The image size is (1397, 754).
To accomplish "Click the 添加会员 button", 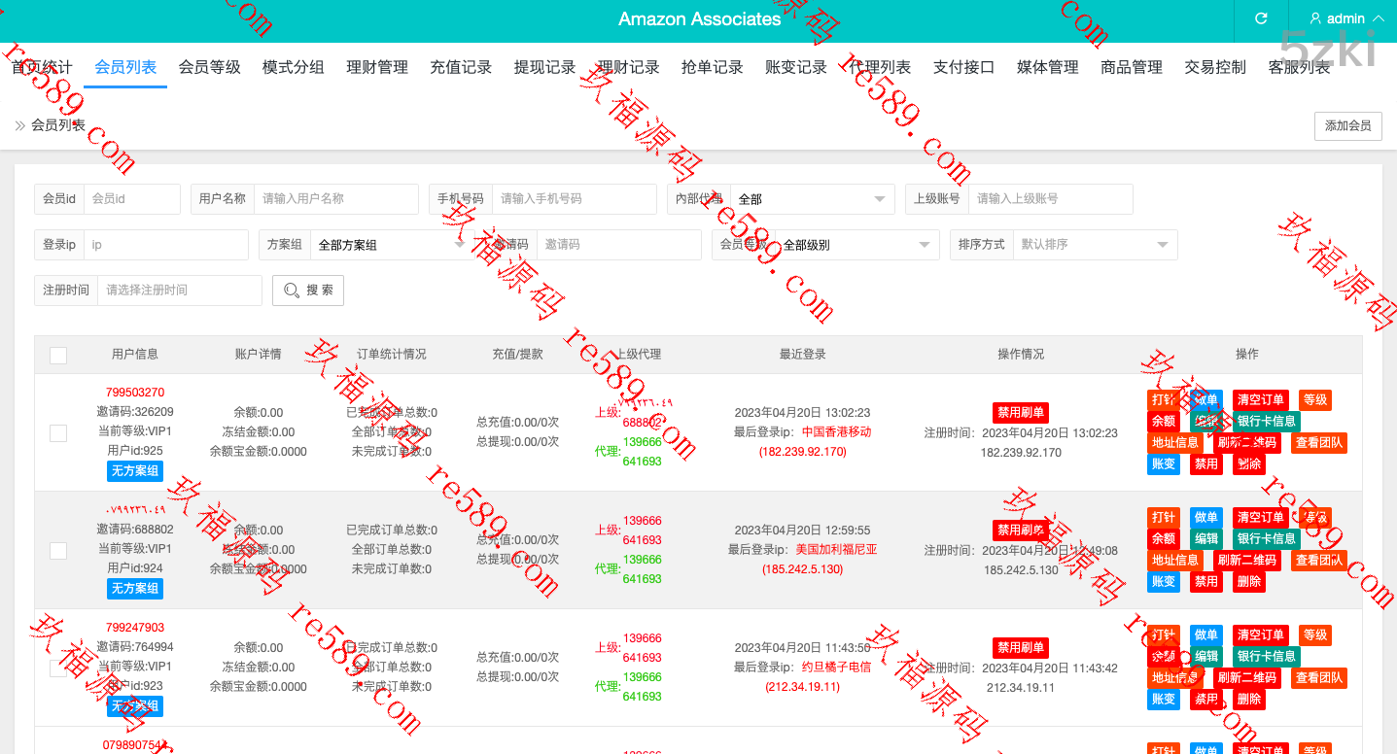I will coord(1347,126).
